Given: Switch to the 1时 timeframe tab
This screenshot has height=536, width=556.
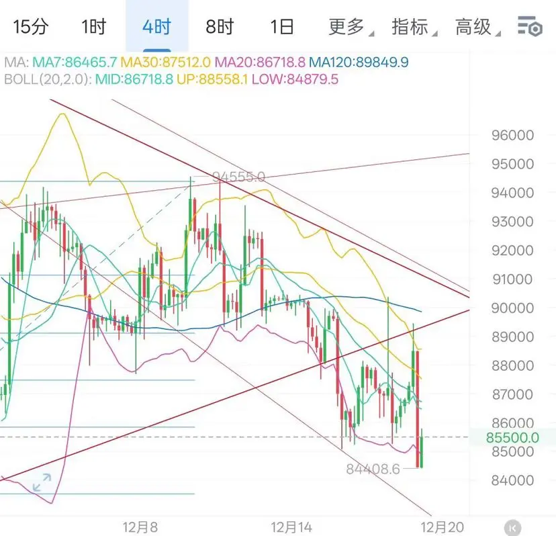Looking at the screenshot, I should coord(93,27).
